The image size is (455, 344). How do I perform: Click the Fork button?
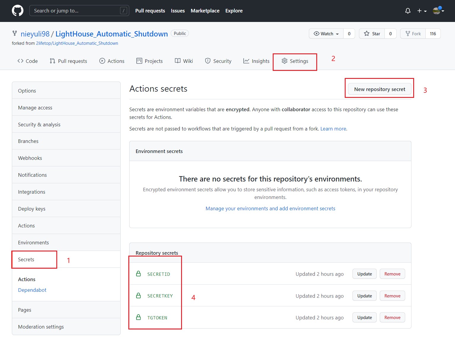pos(413,34)
